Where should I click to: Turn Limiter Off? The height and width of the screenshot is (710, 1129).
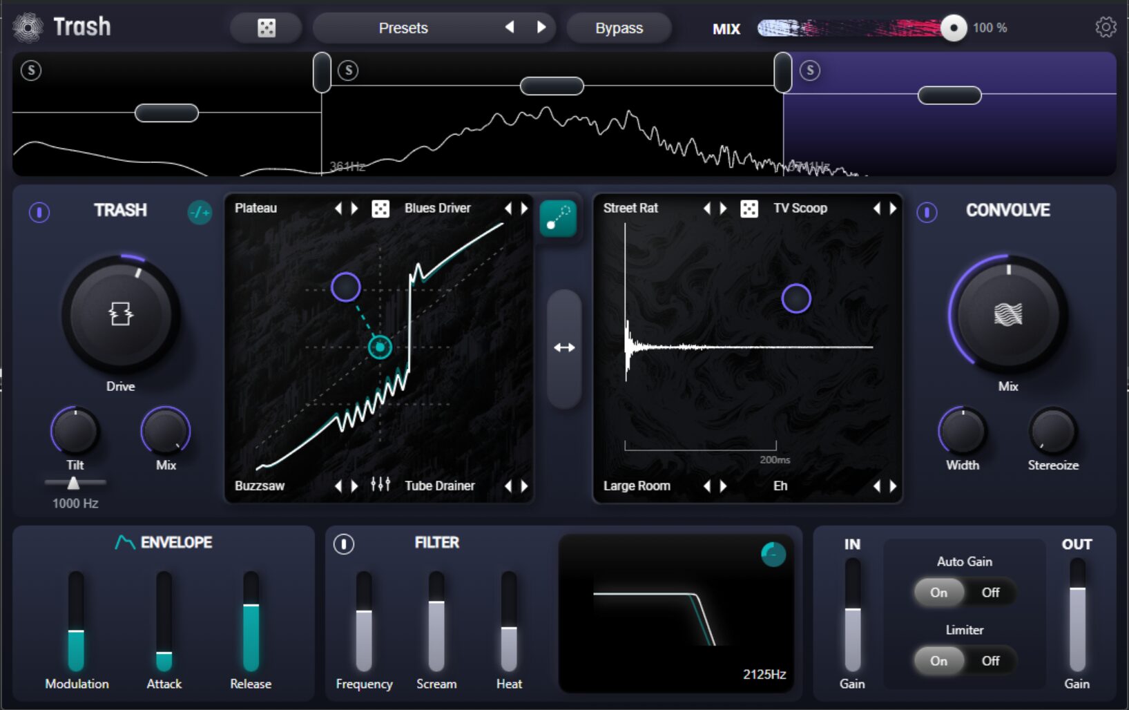point(990,661)
